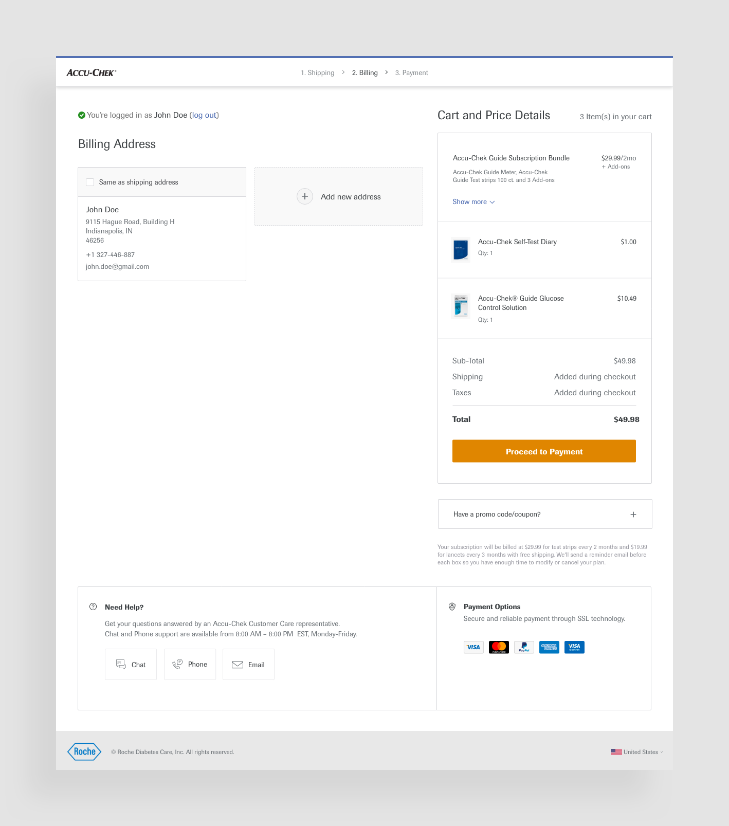Click the Visa Electron icon
This screenshot has height=826, width=729.
[x=574, y=647]
